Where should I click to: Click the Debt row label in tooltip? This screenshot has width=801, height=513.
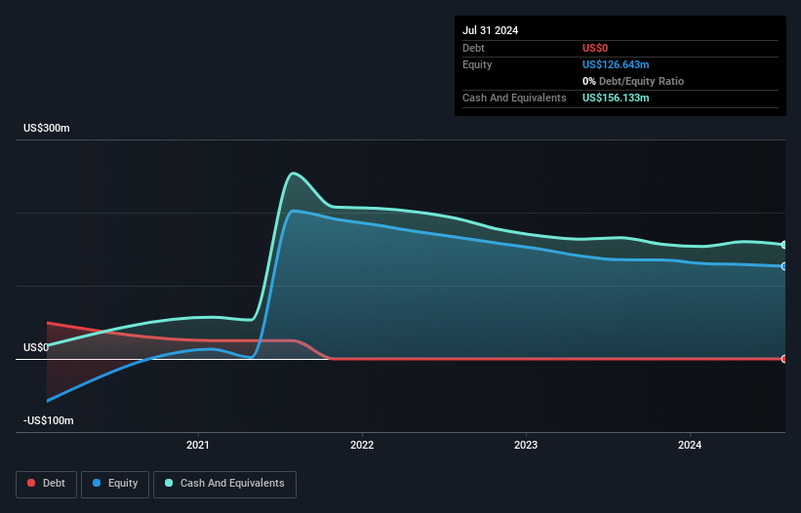click(473, 48)
